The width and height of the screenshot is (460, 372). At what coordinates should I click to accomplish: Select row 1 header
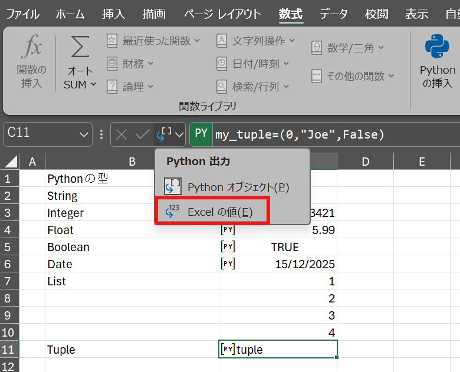[9, 179]
